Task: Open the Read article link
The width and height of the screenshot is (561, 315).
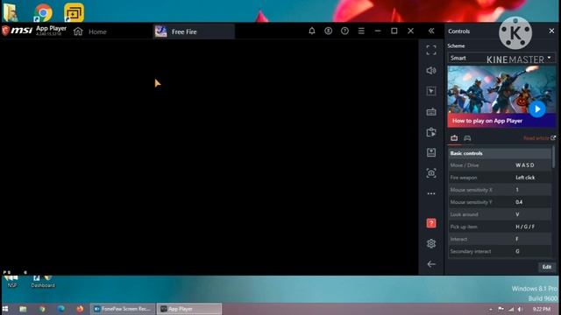Action: point(539,138)
